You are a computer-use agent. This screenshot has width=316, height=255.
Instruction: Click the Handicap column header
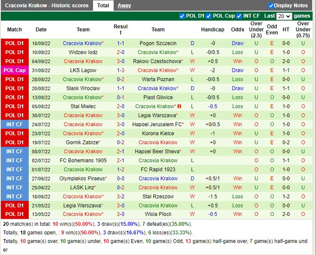213,30
